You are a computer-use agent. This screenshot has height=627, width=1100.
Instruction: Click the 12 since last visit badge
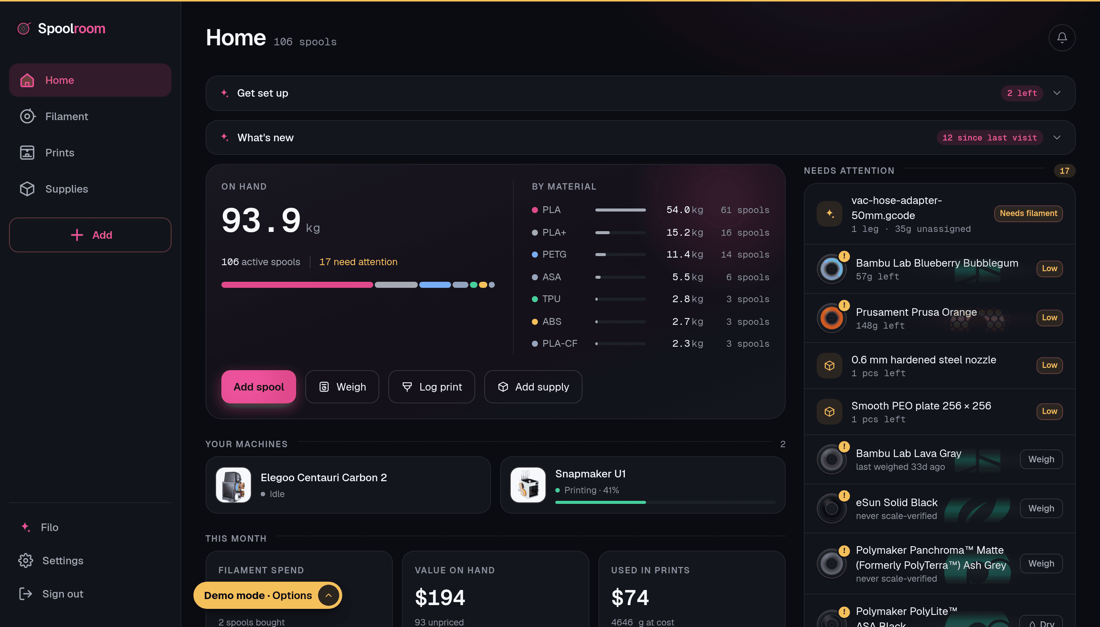pyautogui.click(x=989, y=137)
